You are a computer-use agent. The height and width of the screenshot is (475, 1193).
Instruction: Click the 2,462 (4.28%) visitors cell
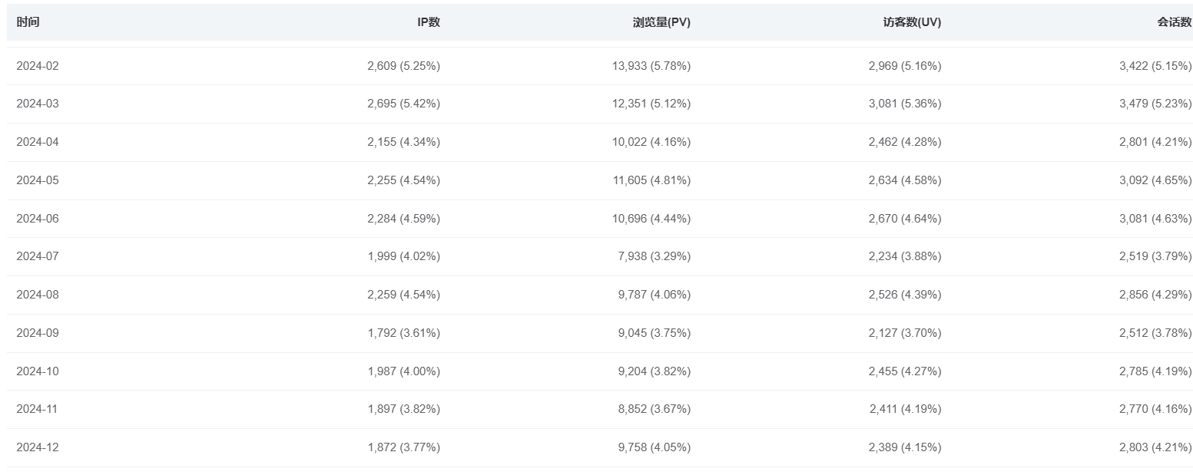tap(904, 142)
